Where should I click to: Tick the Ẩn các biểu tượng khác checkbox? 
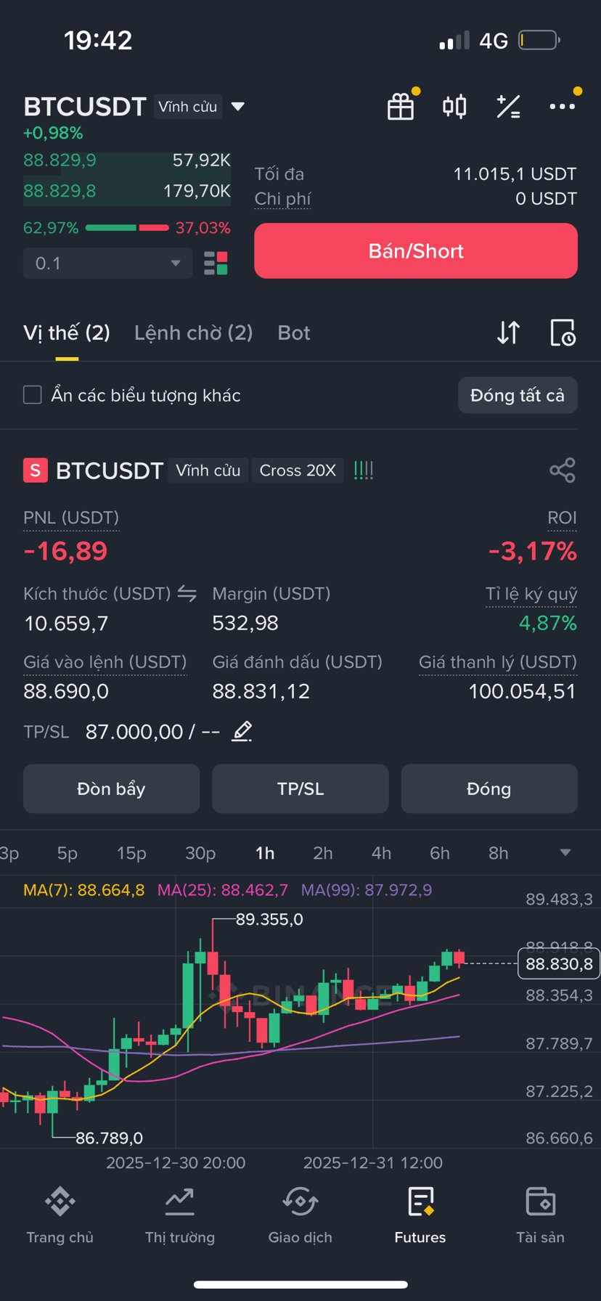pos(33,395)
